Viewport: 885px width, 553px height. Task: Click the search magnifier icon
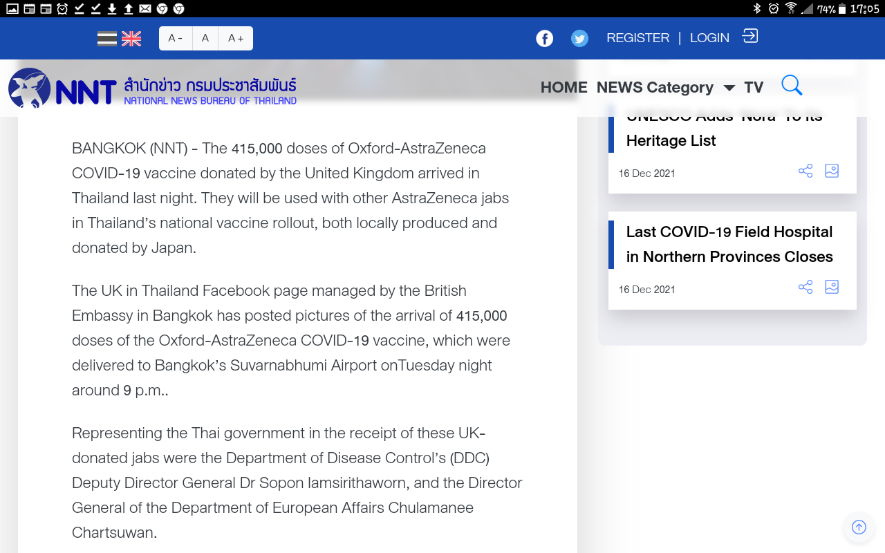click(792, 86)
